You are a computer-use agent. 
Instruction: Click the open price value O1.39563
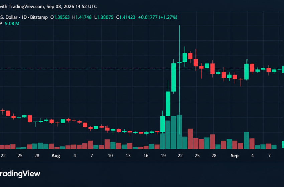tap(60, 17)
